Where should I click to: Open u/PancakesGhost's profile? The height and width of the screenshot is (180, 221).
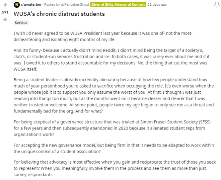pyautogui.click(x=75, y=4)
